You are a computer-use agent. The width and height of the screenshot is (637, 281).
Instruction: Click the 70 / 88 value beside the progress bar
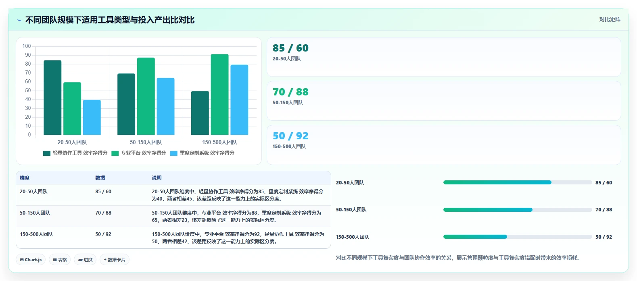point(604,210)
